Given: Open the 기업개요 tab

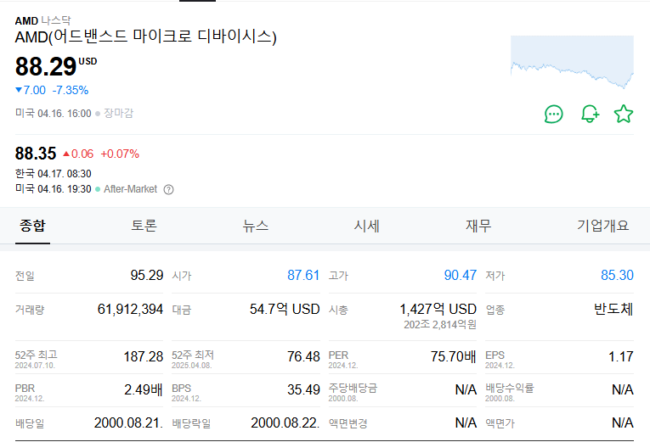Looking at the screenshot, I should [x=603, y=226].
